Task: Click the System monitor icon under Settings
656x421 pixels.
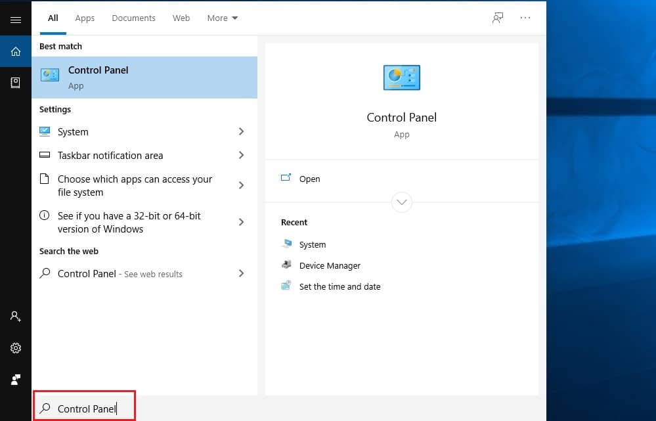Action: [45, 131]
